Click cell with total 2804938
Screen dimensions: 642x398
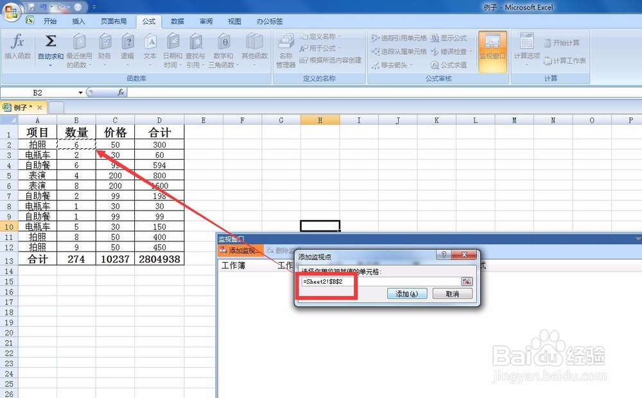tap(159, 259)
